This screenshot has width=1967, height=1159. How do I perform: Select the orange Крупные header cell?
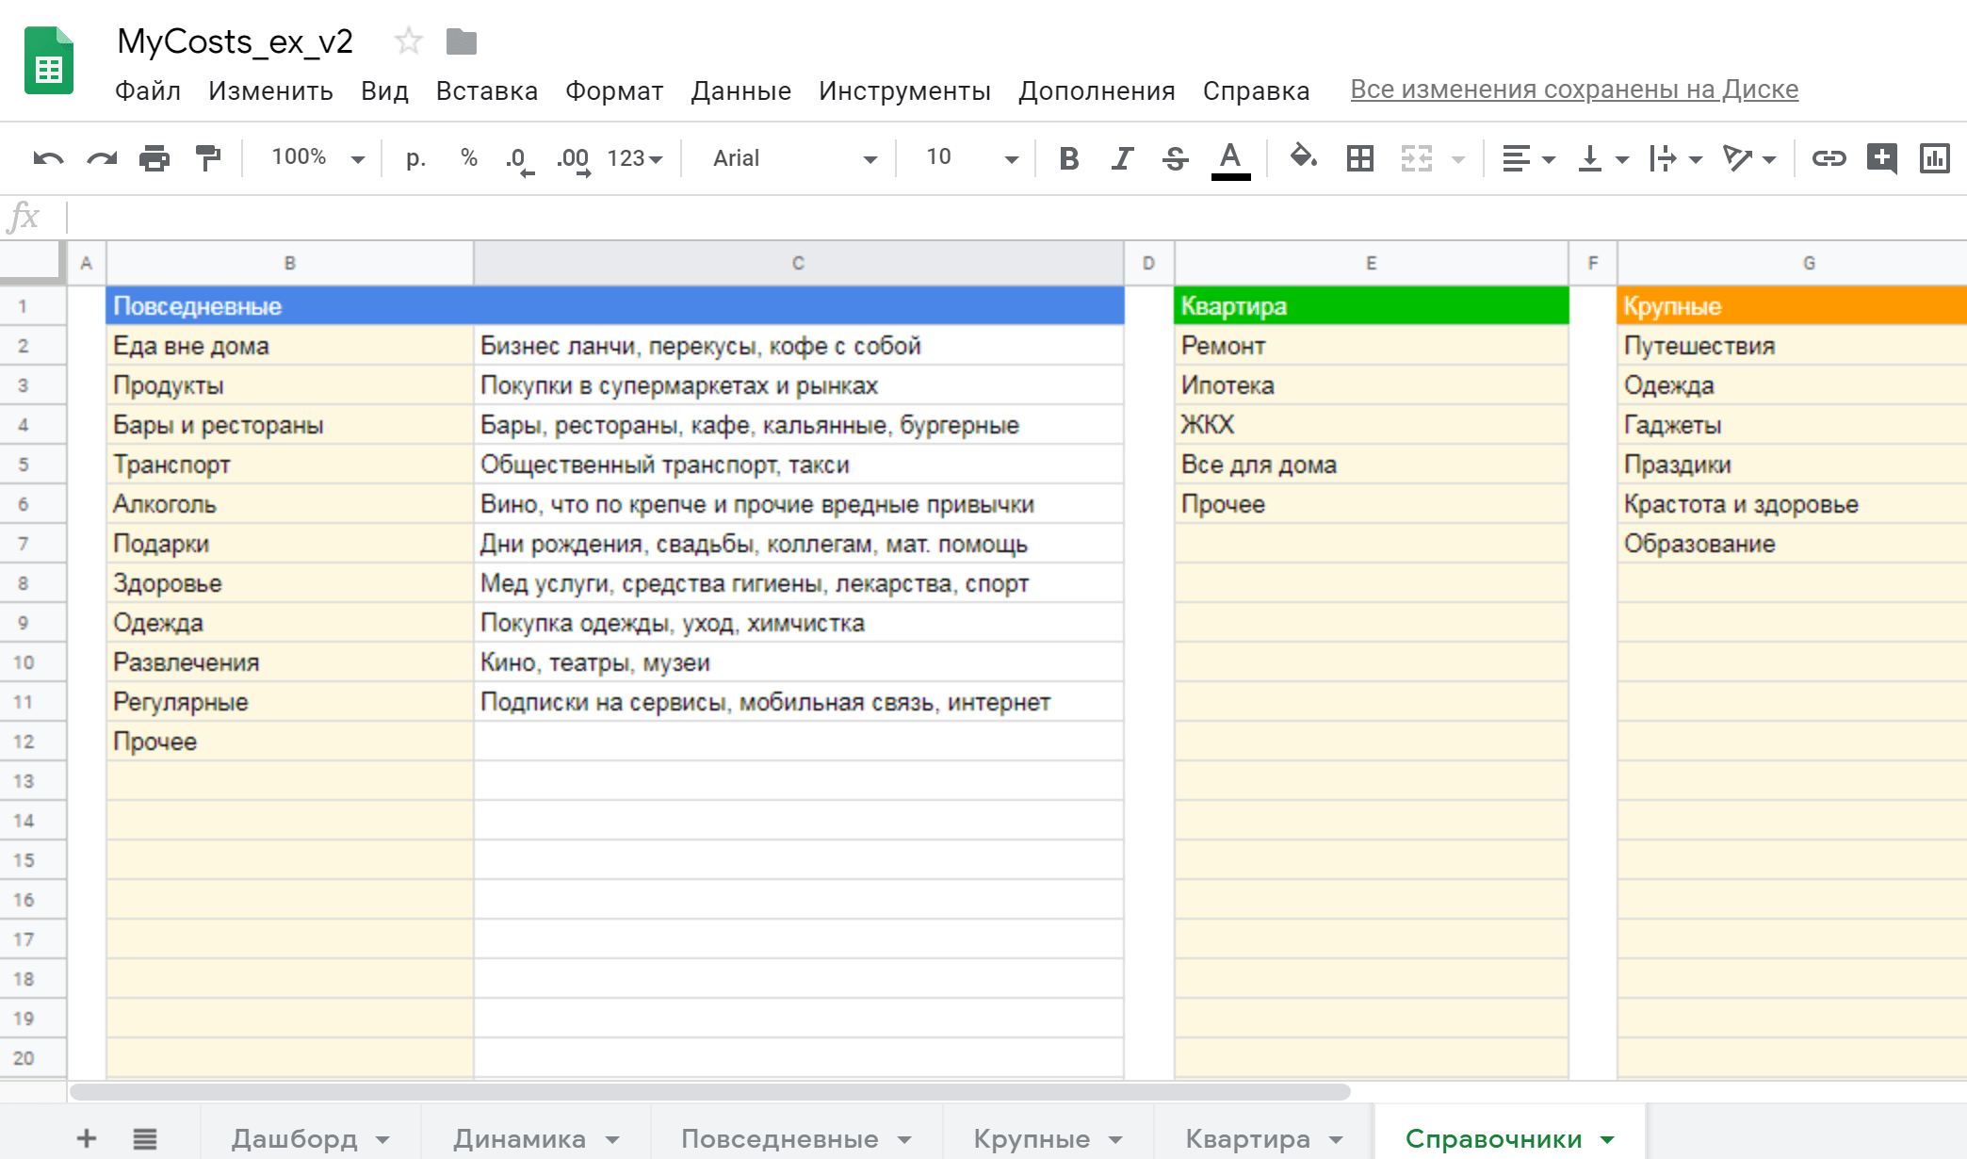[1792, 306]
